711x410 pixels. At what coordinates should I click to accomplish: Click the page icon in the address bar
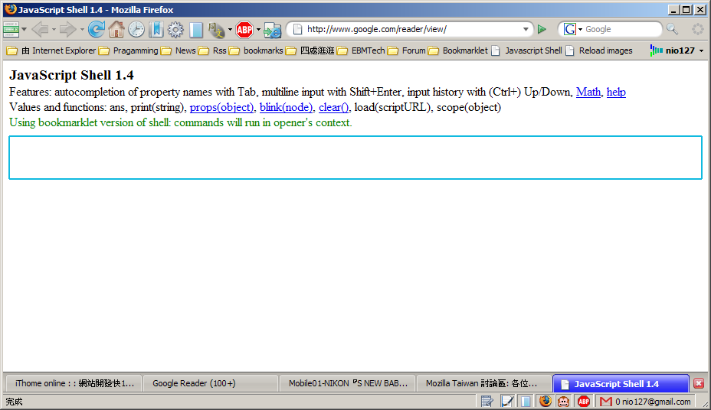coord(297,29)
